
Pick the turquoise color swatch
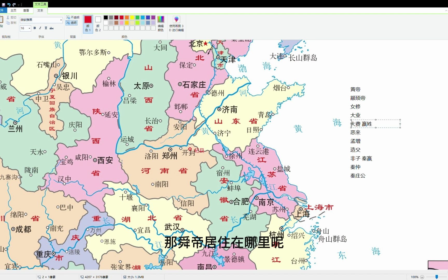pos(143,17)
